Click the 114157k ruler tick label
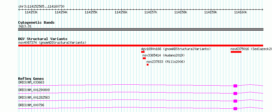 (151, 12)
